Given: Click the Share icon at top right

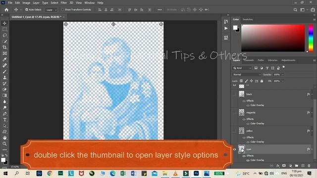Looking at the screenshot, I should click(313, 10).
